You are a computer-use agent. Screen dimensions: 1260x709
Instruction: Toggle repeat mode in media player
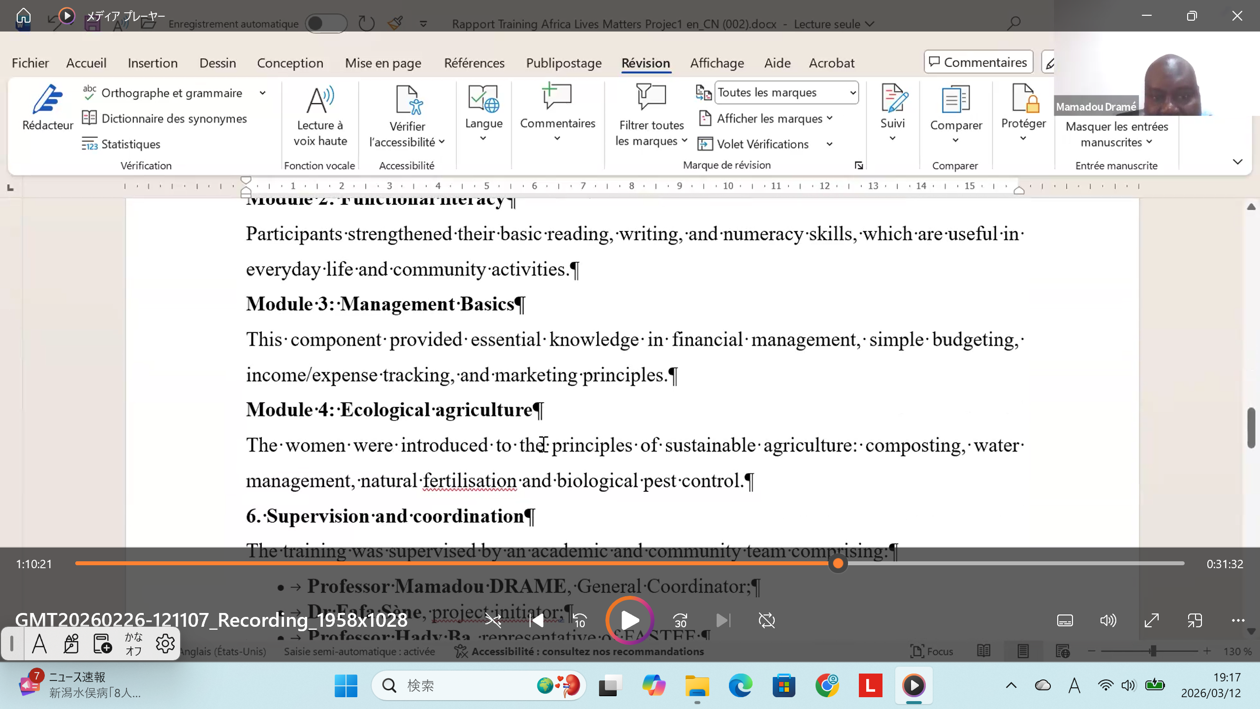click(767, 620)
